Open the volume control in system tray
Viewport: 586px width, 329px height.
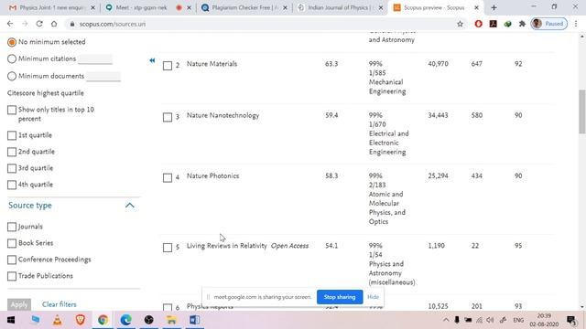click(x=491, y=320)
